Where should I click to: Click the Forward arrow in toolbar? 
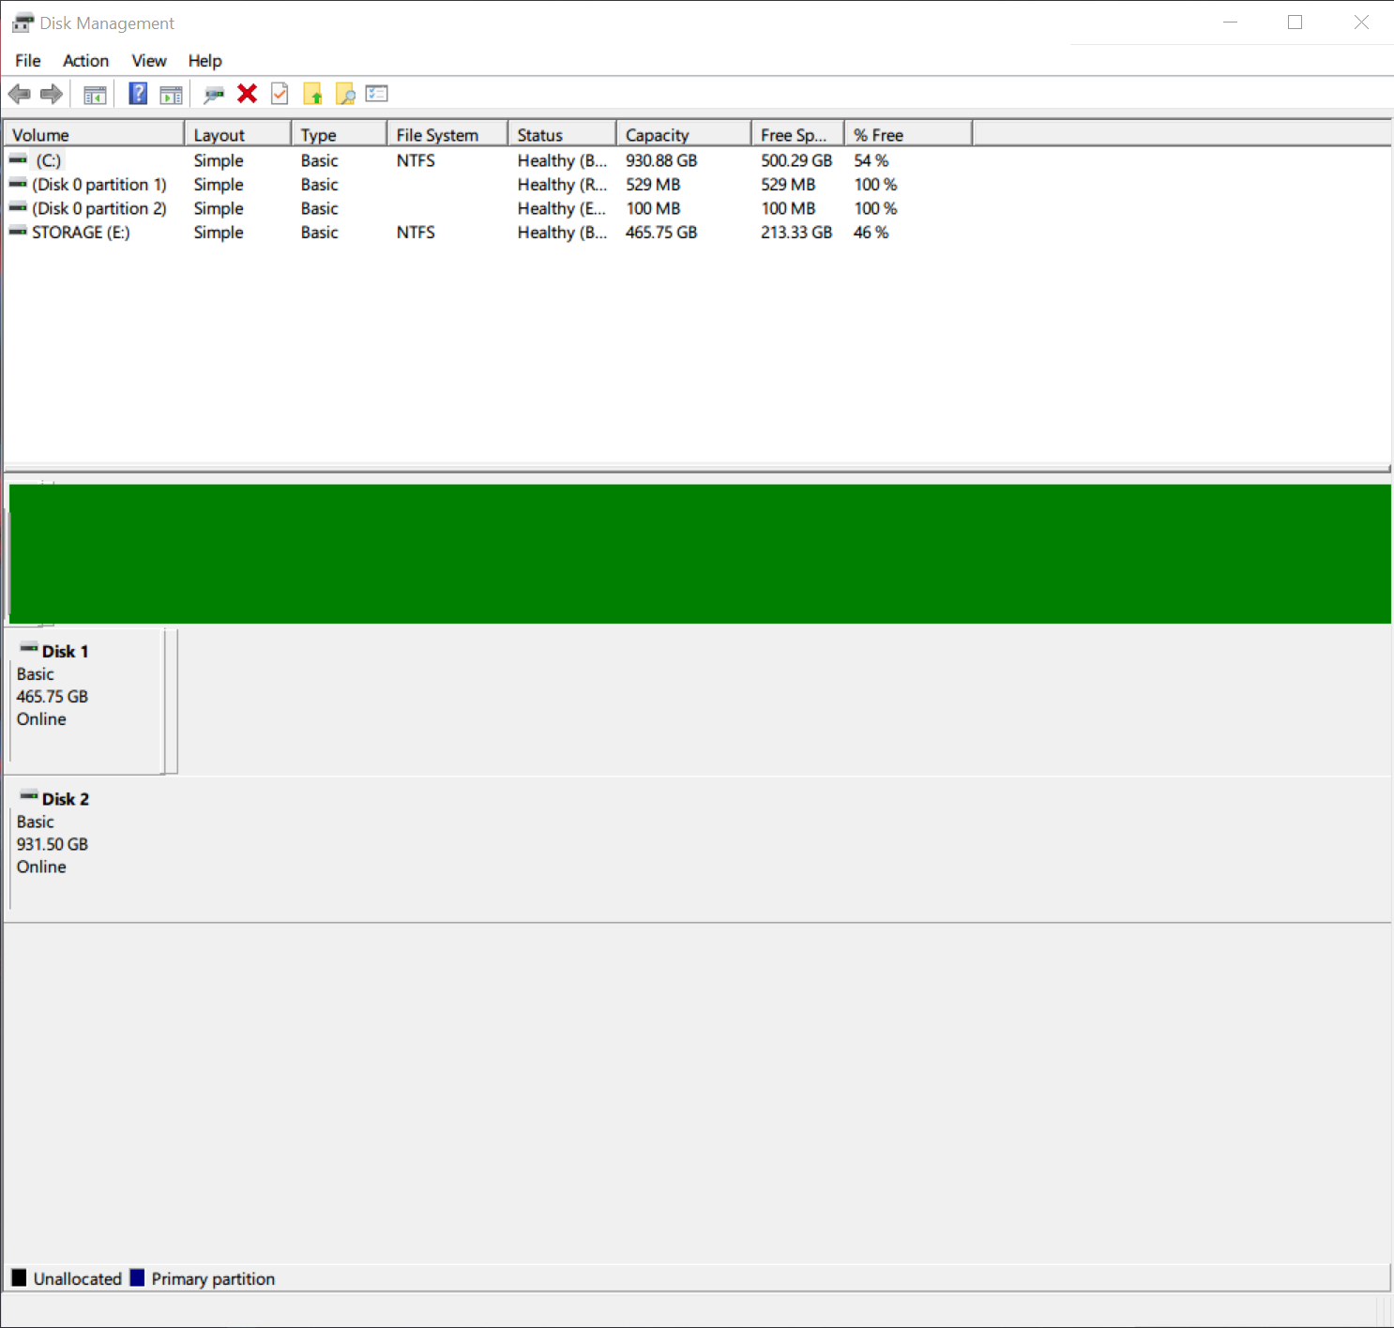coord(52,94)
